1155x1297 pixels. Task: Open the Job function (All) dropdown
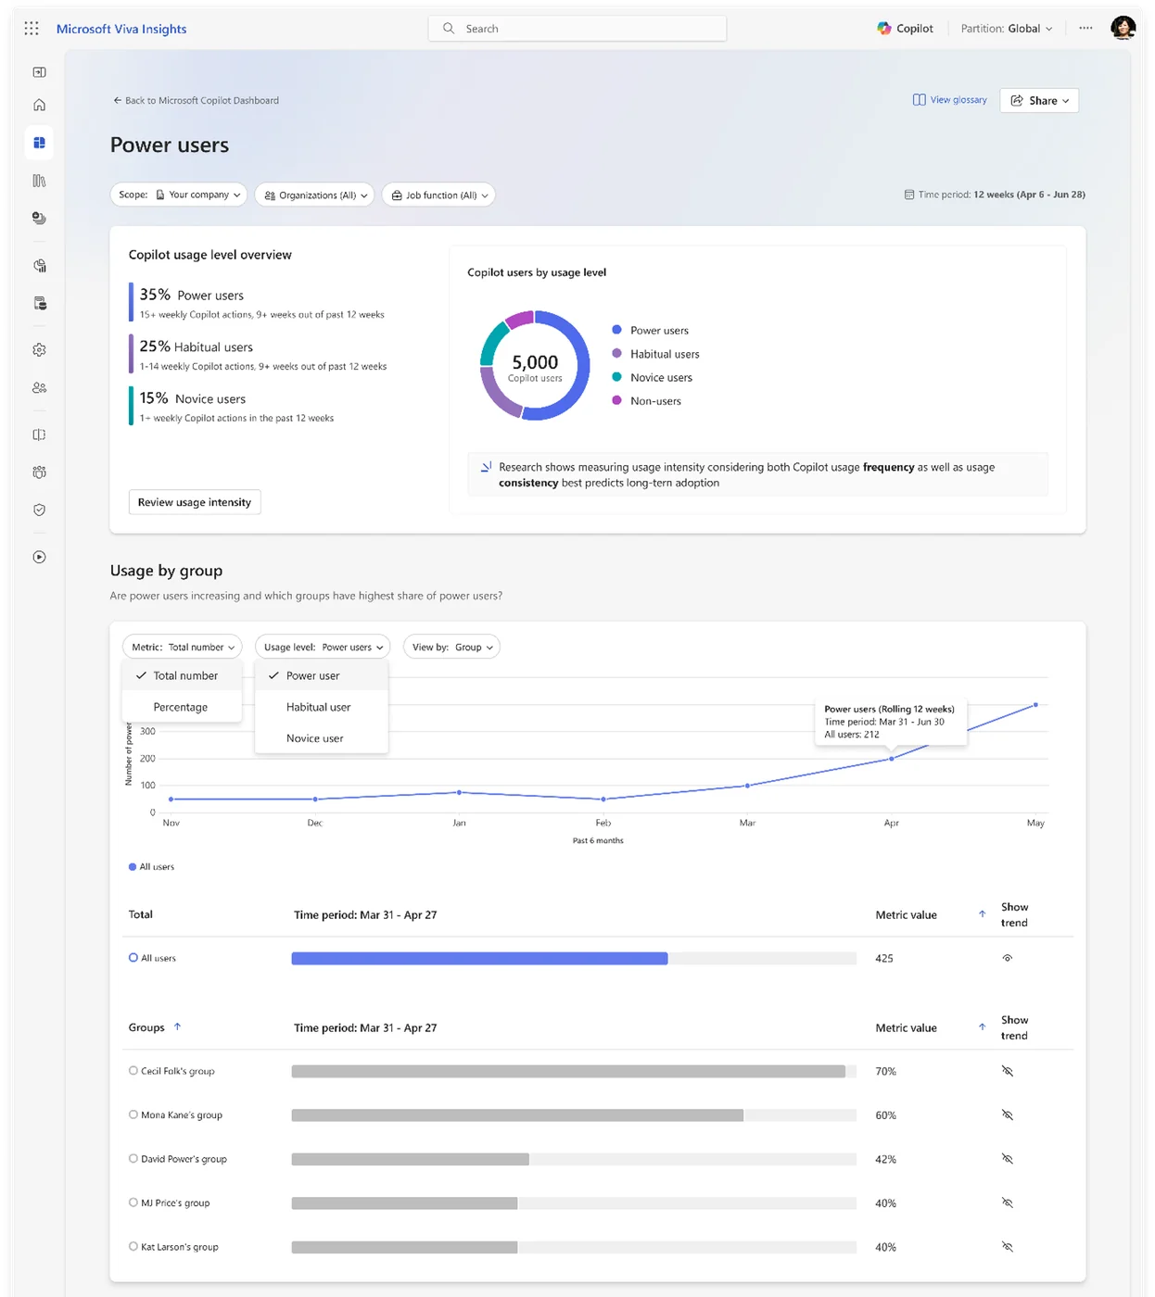(438, 195)
